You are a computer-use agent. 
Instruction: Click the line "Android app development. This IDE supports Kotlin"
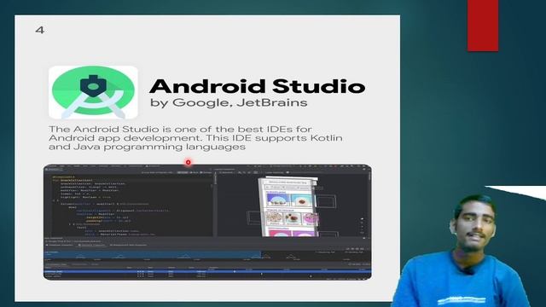pos(195,138)
